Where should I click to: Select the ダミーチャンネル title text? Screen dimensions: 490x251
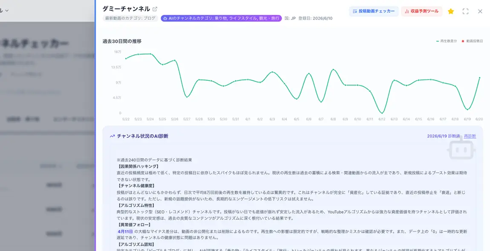[126, 9]
